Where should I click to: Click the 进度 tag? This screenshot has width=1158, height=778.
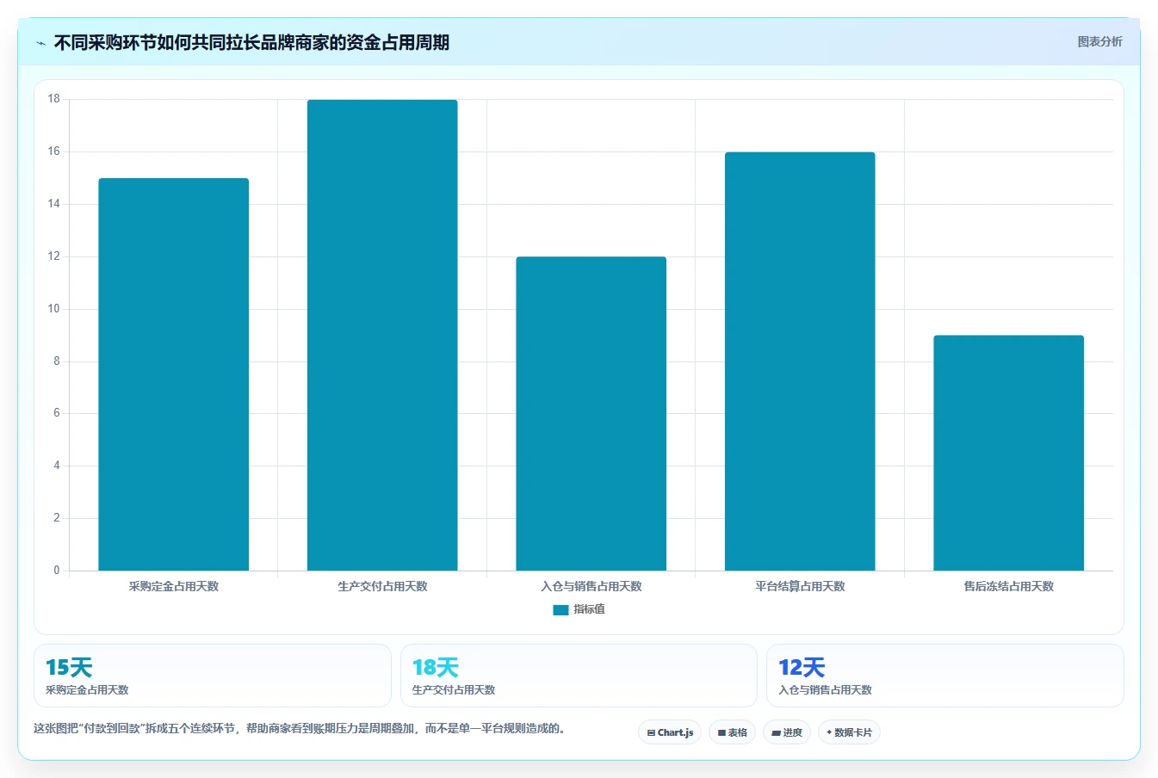point(787,732)
